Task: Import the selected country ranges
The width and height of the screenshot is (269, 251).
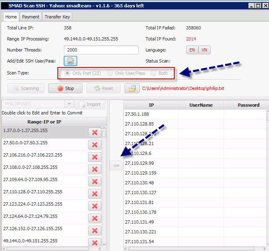Action: (x=90, y=104)
